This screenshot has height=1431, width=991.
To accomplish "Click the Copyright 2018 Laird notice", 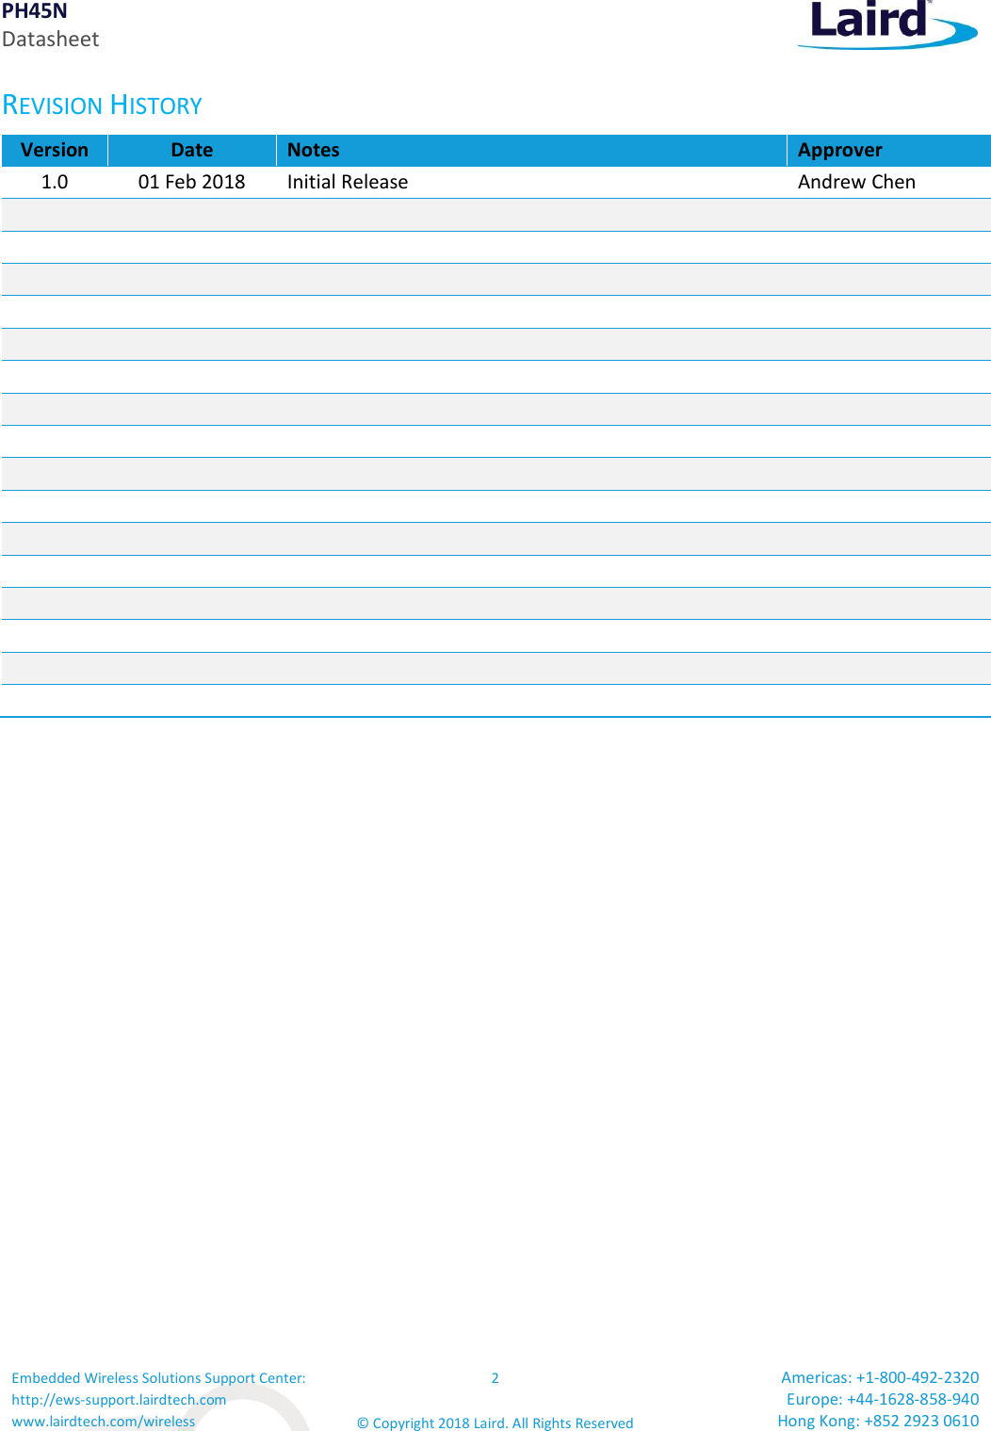I will pos(495,1423).
